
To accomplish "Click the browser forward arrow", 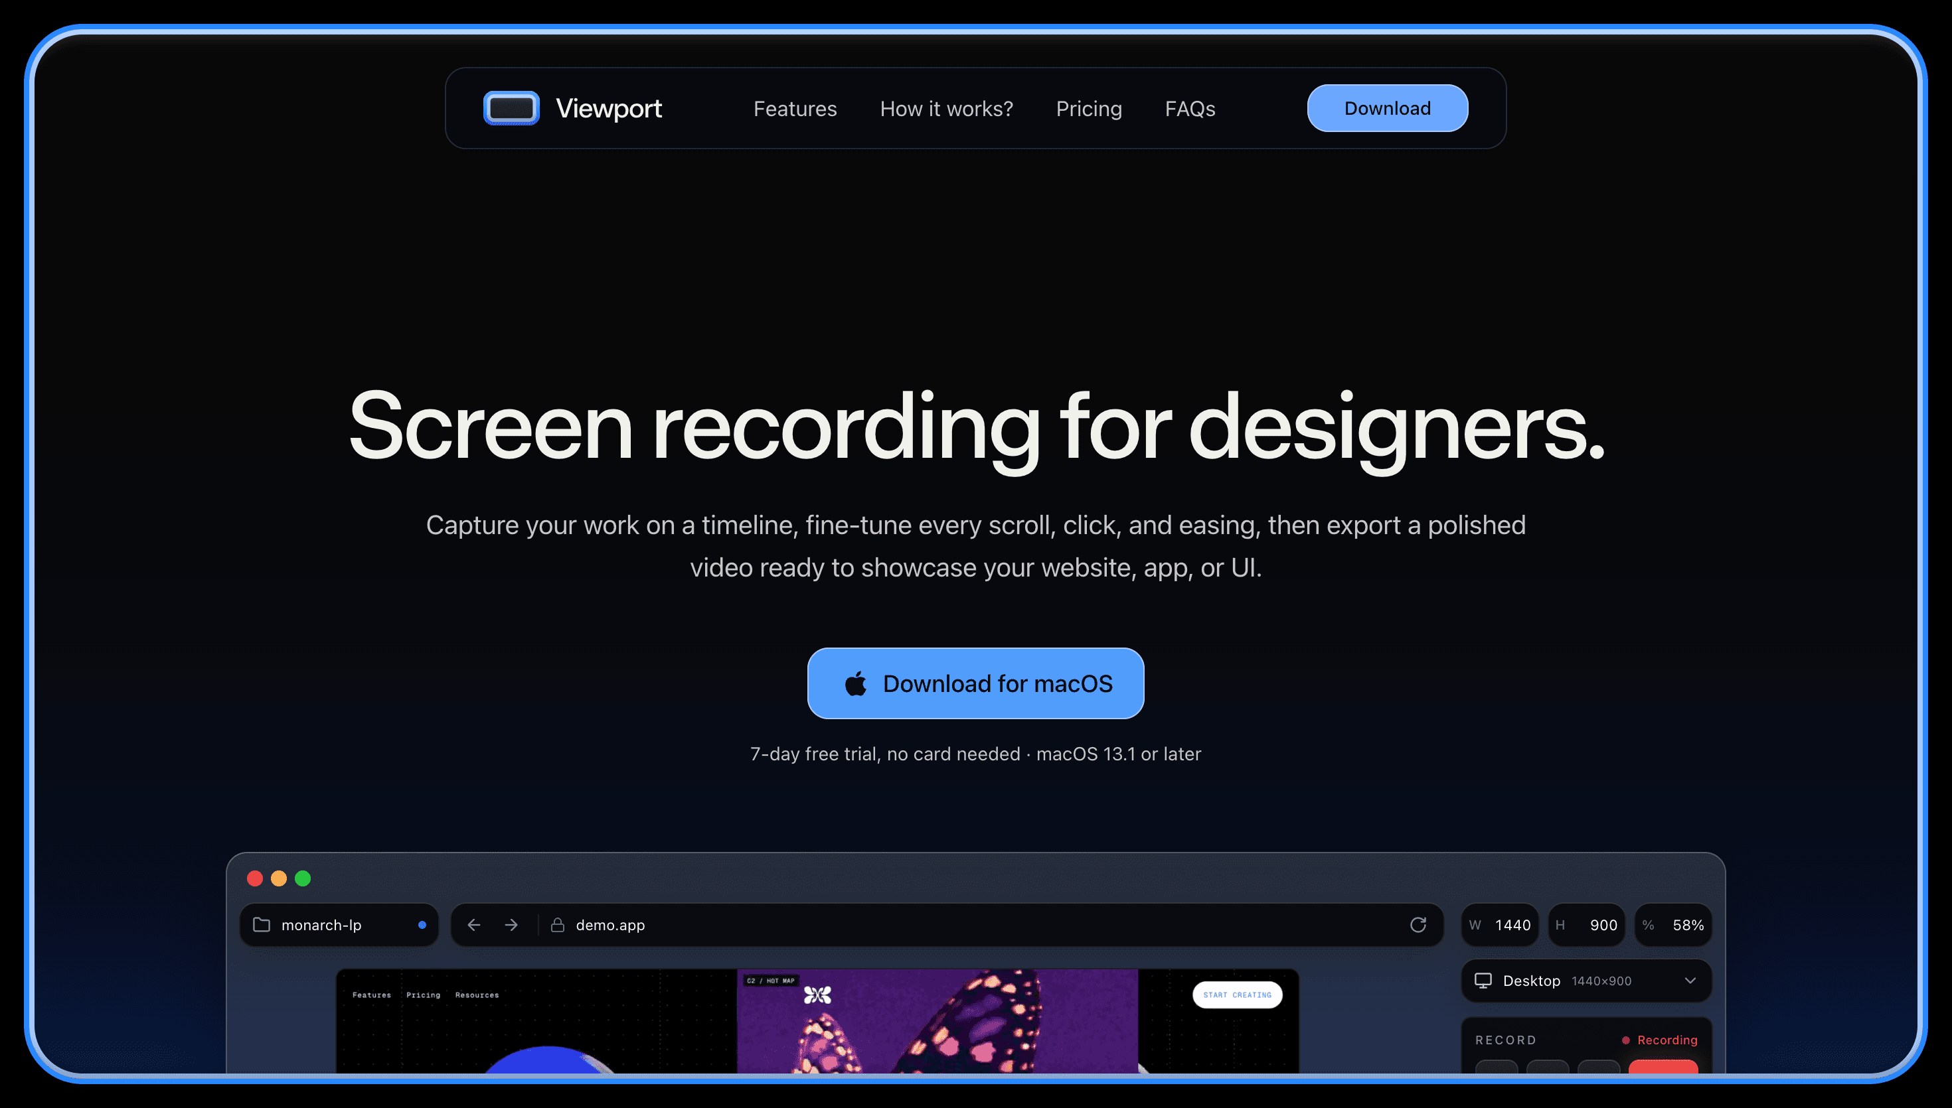I will [511, 925].
